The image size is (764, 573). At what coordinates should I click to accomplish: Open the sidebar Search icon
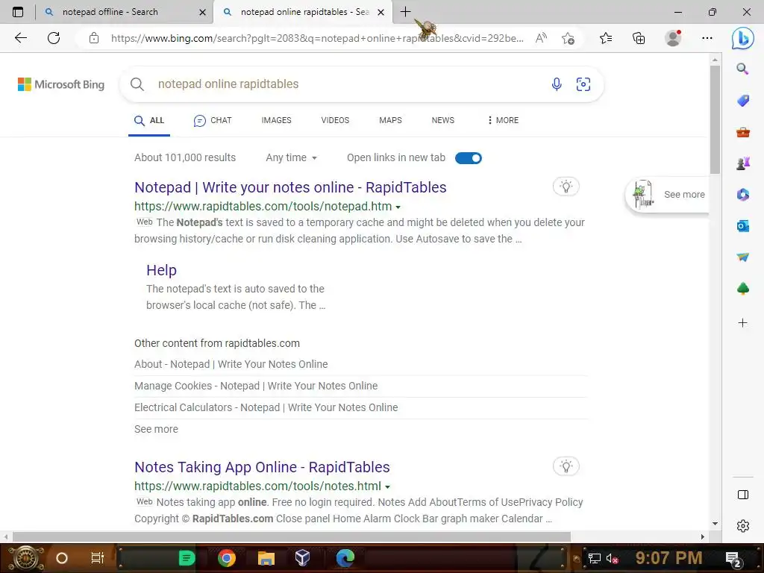point(742,69)
